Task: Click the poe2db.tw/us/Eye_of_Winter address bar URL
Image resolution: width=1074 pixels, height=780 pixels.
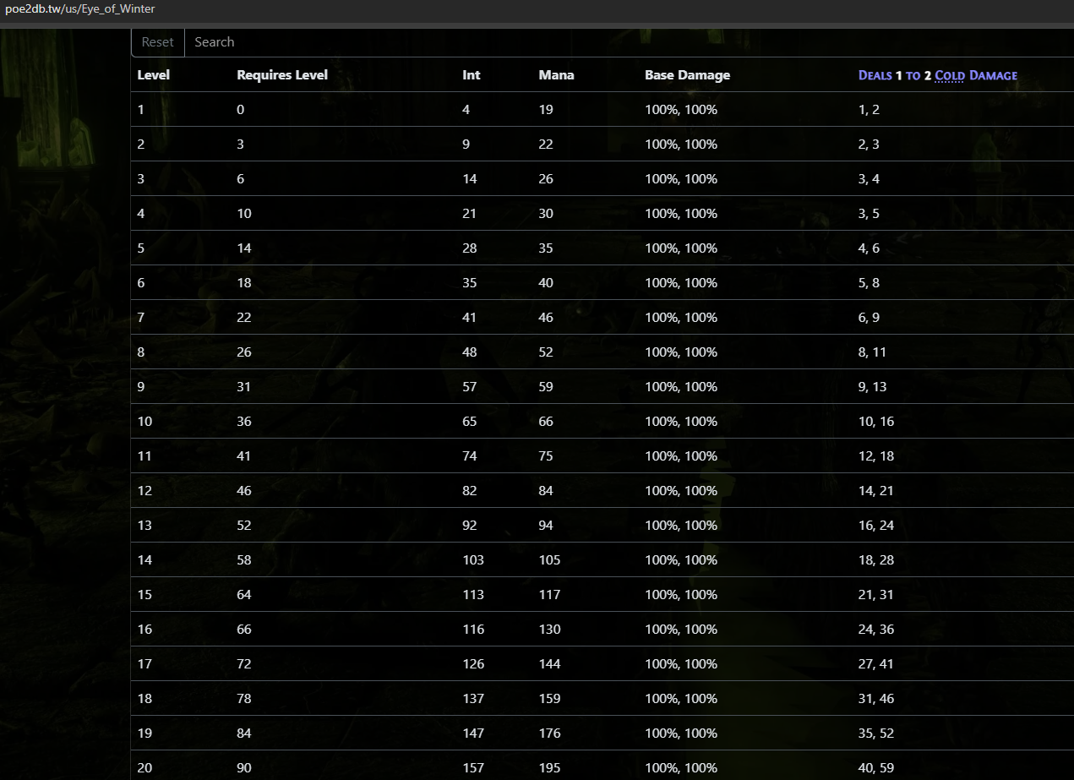Action: click(x=80, y=9)
